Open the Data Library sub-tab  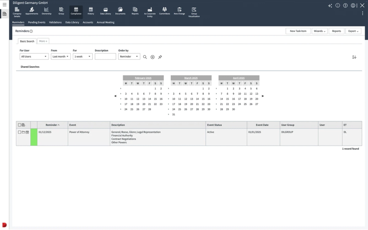[x=72, y=23]
